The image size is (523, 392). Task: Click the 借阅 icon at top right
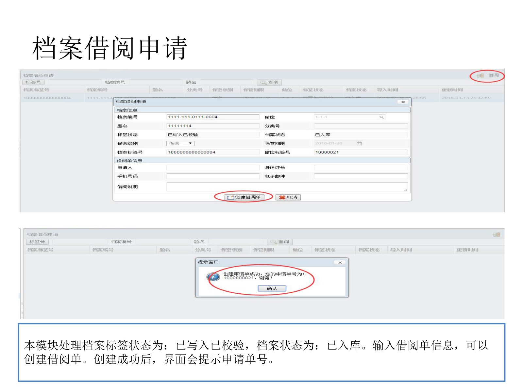pos(480,75)
